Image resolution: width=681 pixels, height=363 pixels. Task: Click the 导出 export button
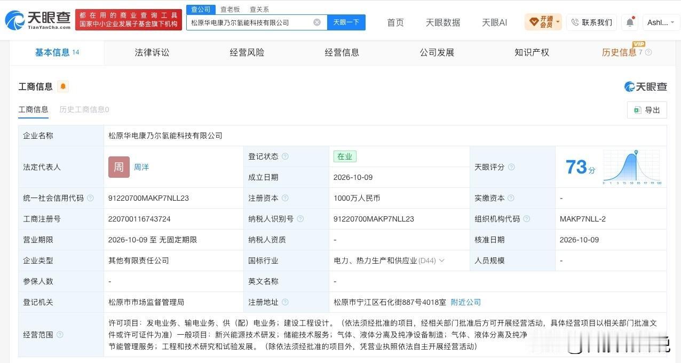point(647,110)
